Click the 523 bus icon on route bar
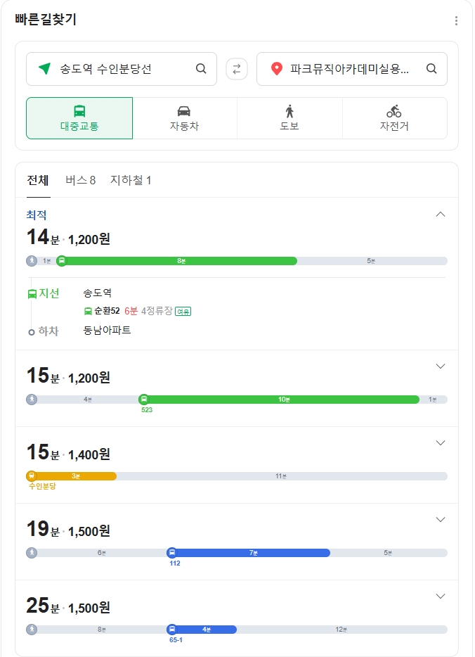Image resolution: width=475 pixels, height=657 pixels. pos(144,400)
